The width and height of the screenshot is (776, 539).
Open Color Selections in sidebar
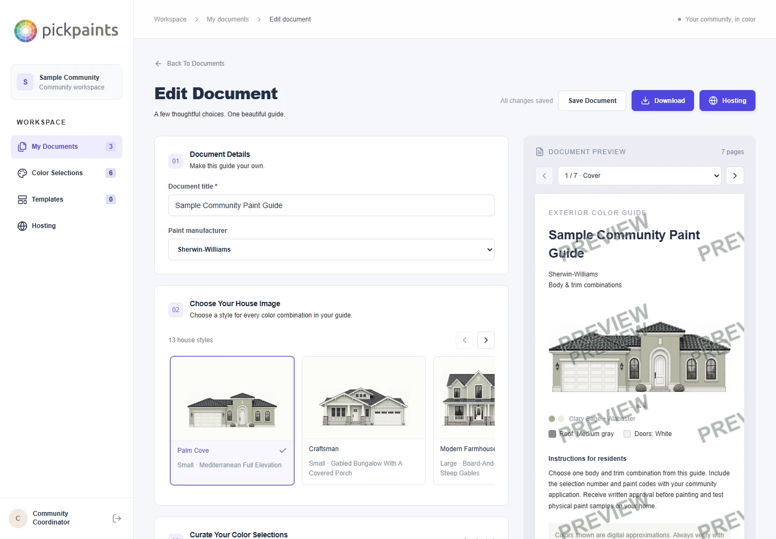(x=66, y=173)
